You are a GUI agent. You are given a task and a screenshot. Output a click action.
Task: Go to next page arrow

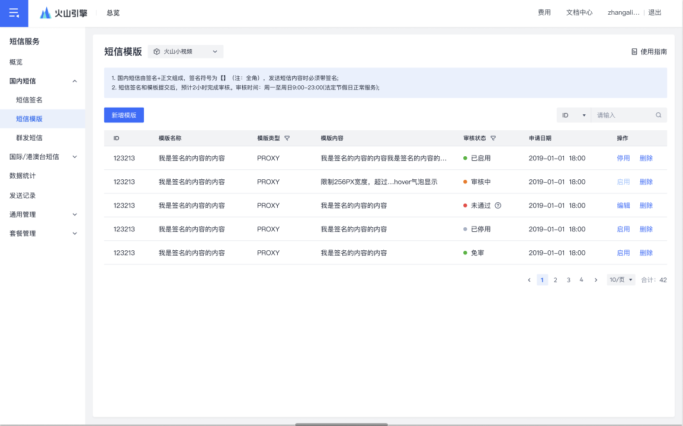click(x=596, y=280)
